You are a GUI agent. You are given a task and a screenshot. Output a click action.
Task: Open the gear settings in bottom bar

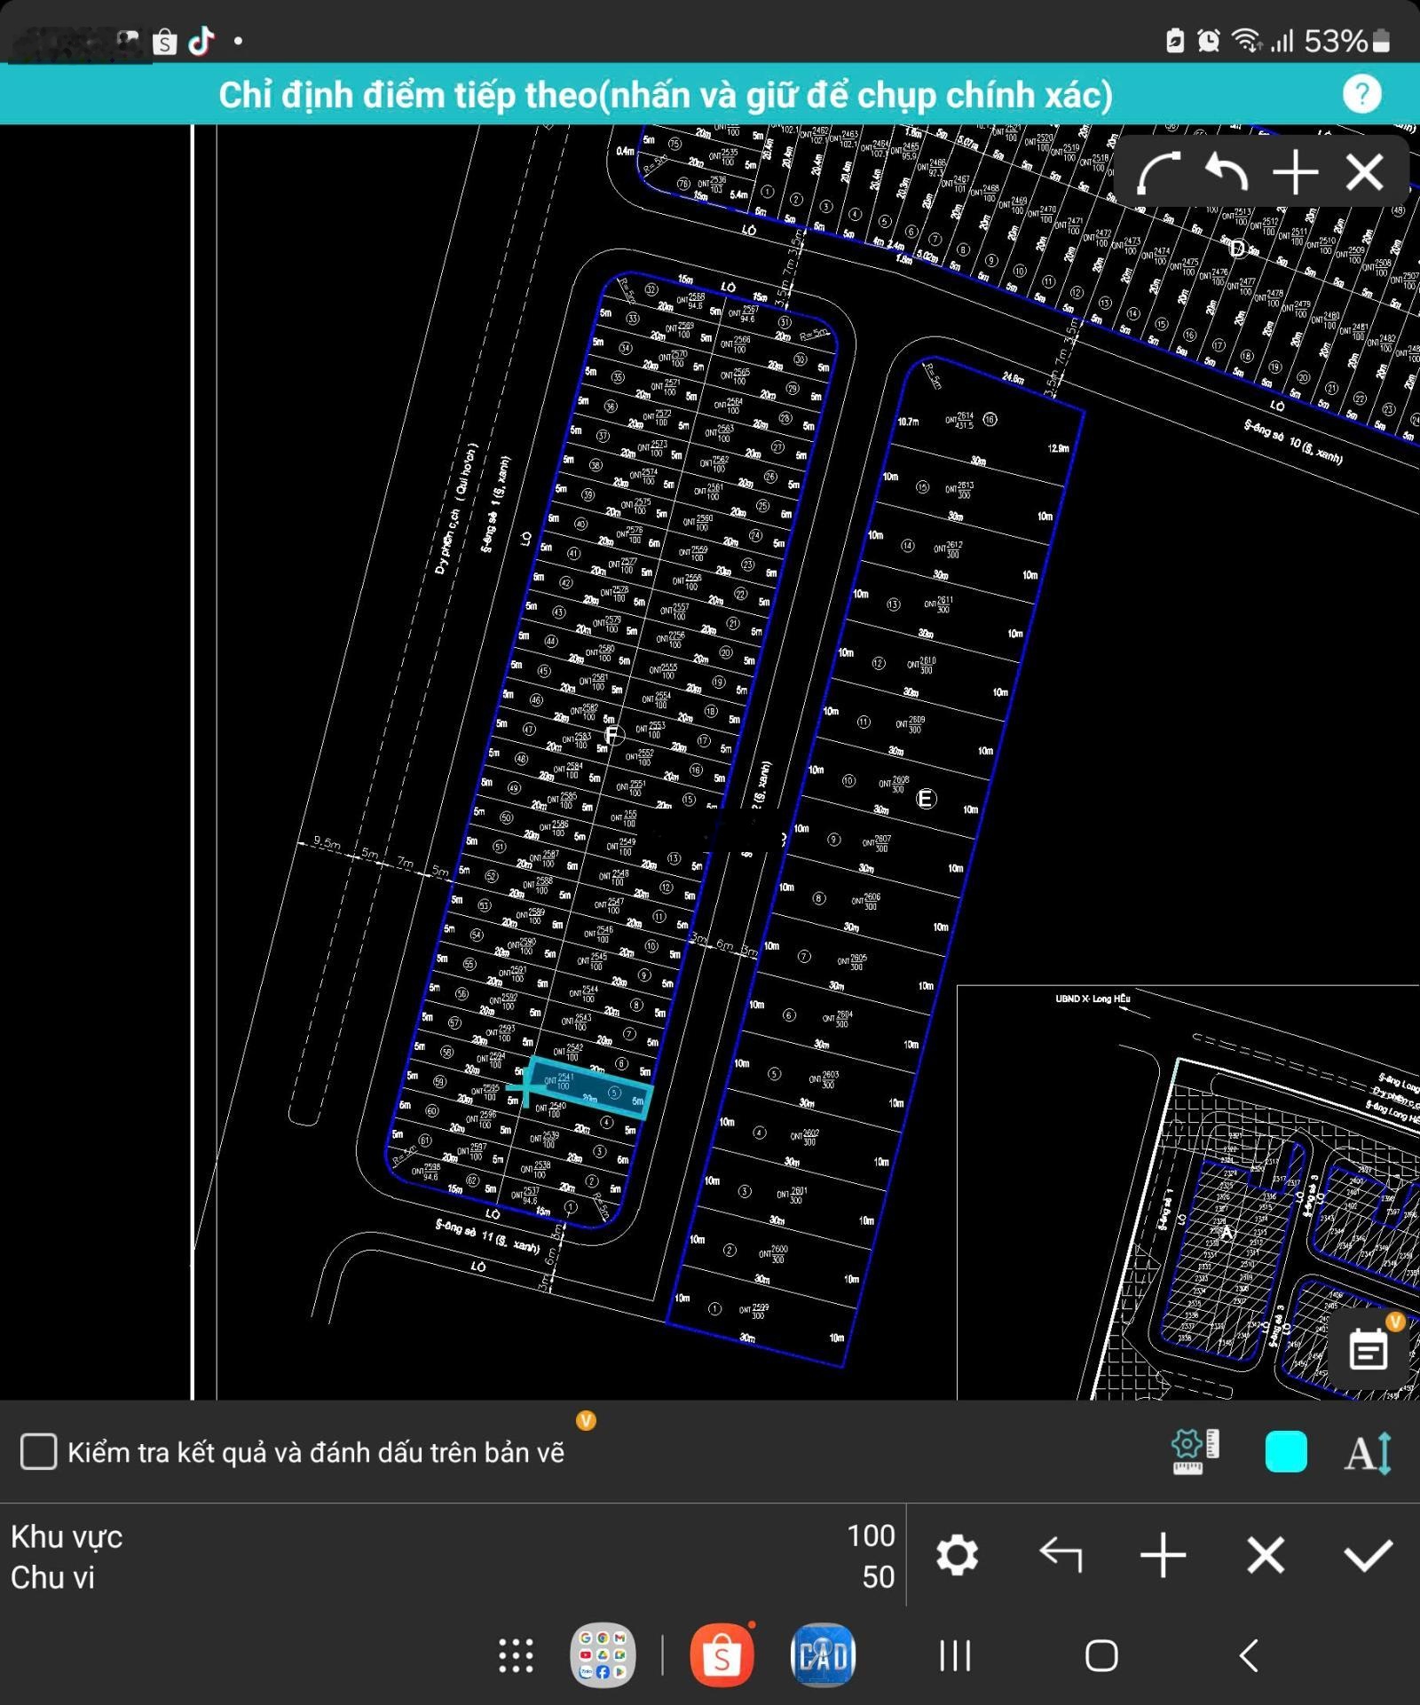click(x=957, y=1555)
